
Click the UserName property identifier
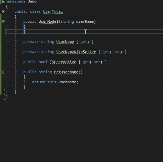point(65,42)
